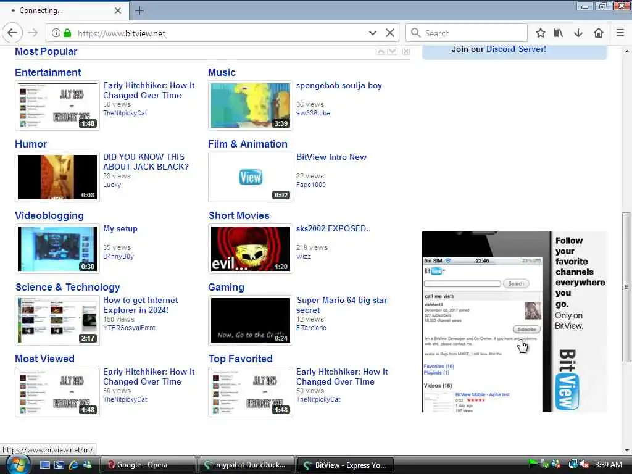Screen dimensions: 632x474
Task: Click Show Desktop quick launch icon
Action: point(44,465)
